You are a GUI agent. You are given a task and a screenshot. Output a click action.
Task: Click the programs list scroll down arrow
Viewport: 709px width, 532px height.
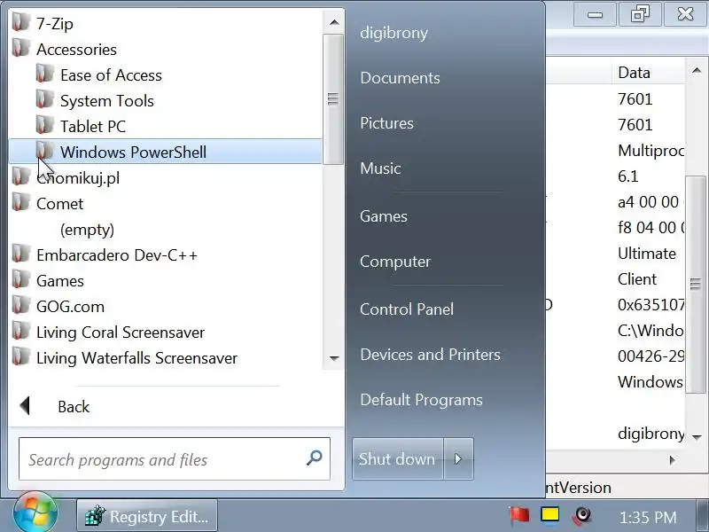point(334,358)
